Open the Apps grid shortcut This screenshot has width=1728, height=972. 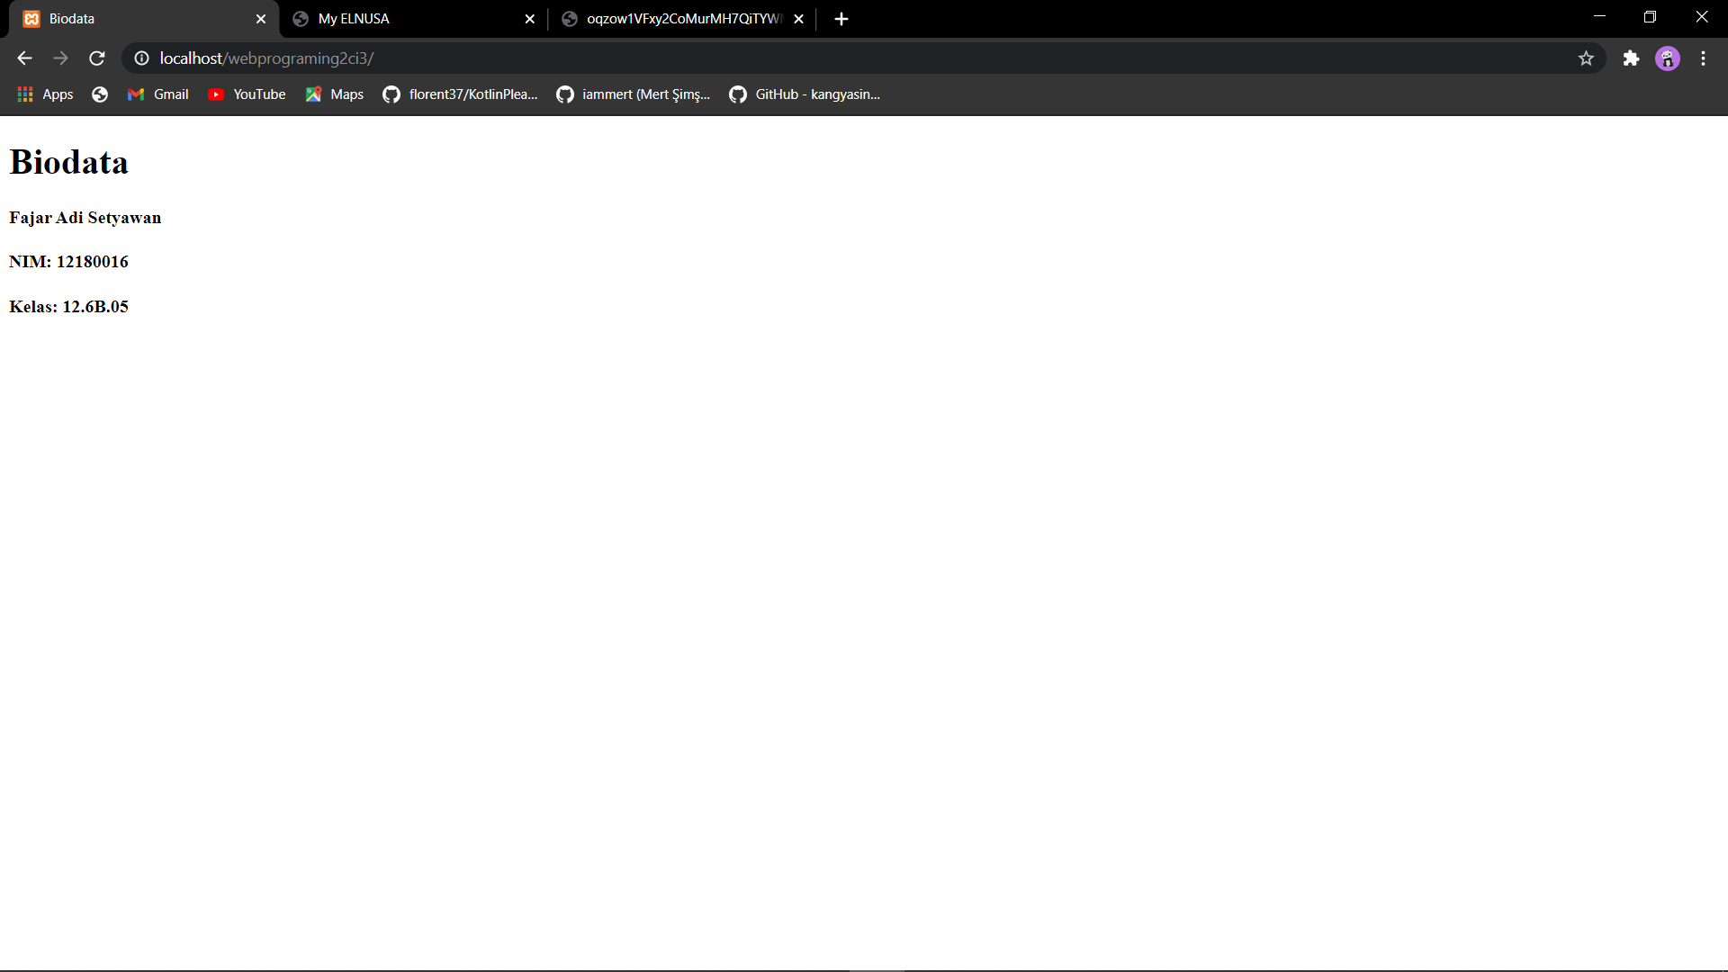[x=45, y=94]
